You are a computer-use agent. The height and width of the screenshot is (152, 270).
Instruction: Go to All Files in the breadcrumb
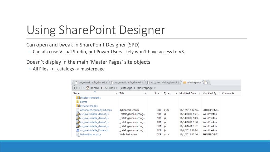point(109,88)
